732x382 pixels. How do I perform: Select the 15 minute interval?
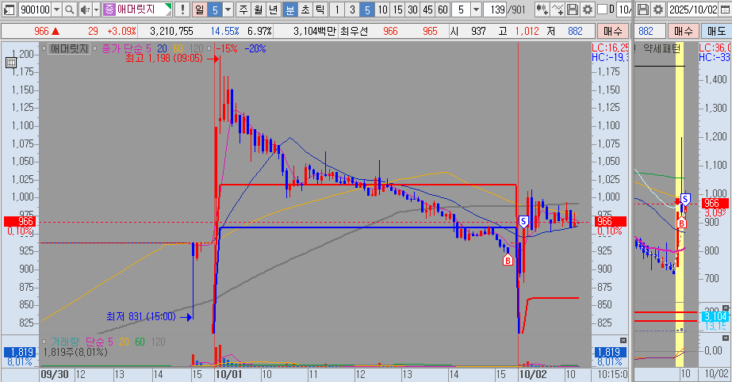pyautogui.click(x=397, y=10)
